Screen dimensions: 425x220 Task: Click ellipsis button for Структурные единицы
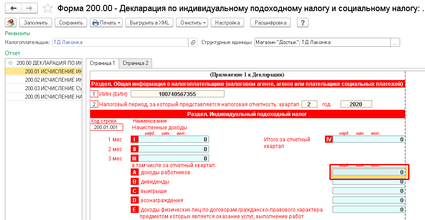395,43
